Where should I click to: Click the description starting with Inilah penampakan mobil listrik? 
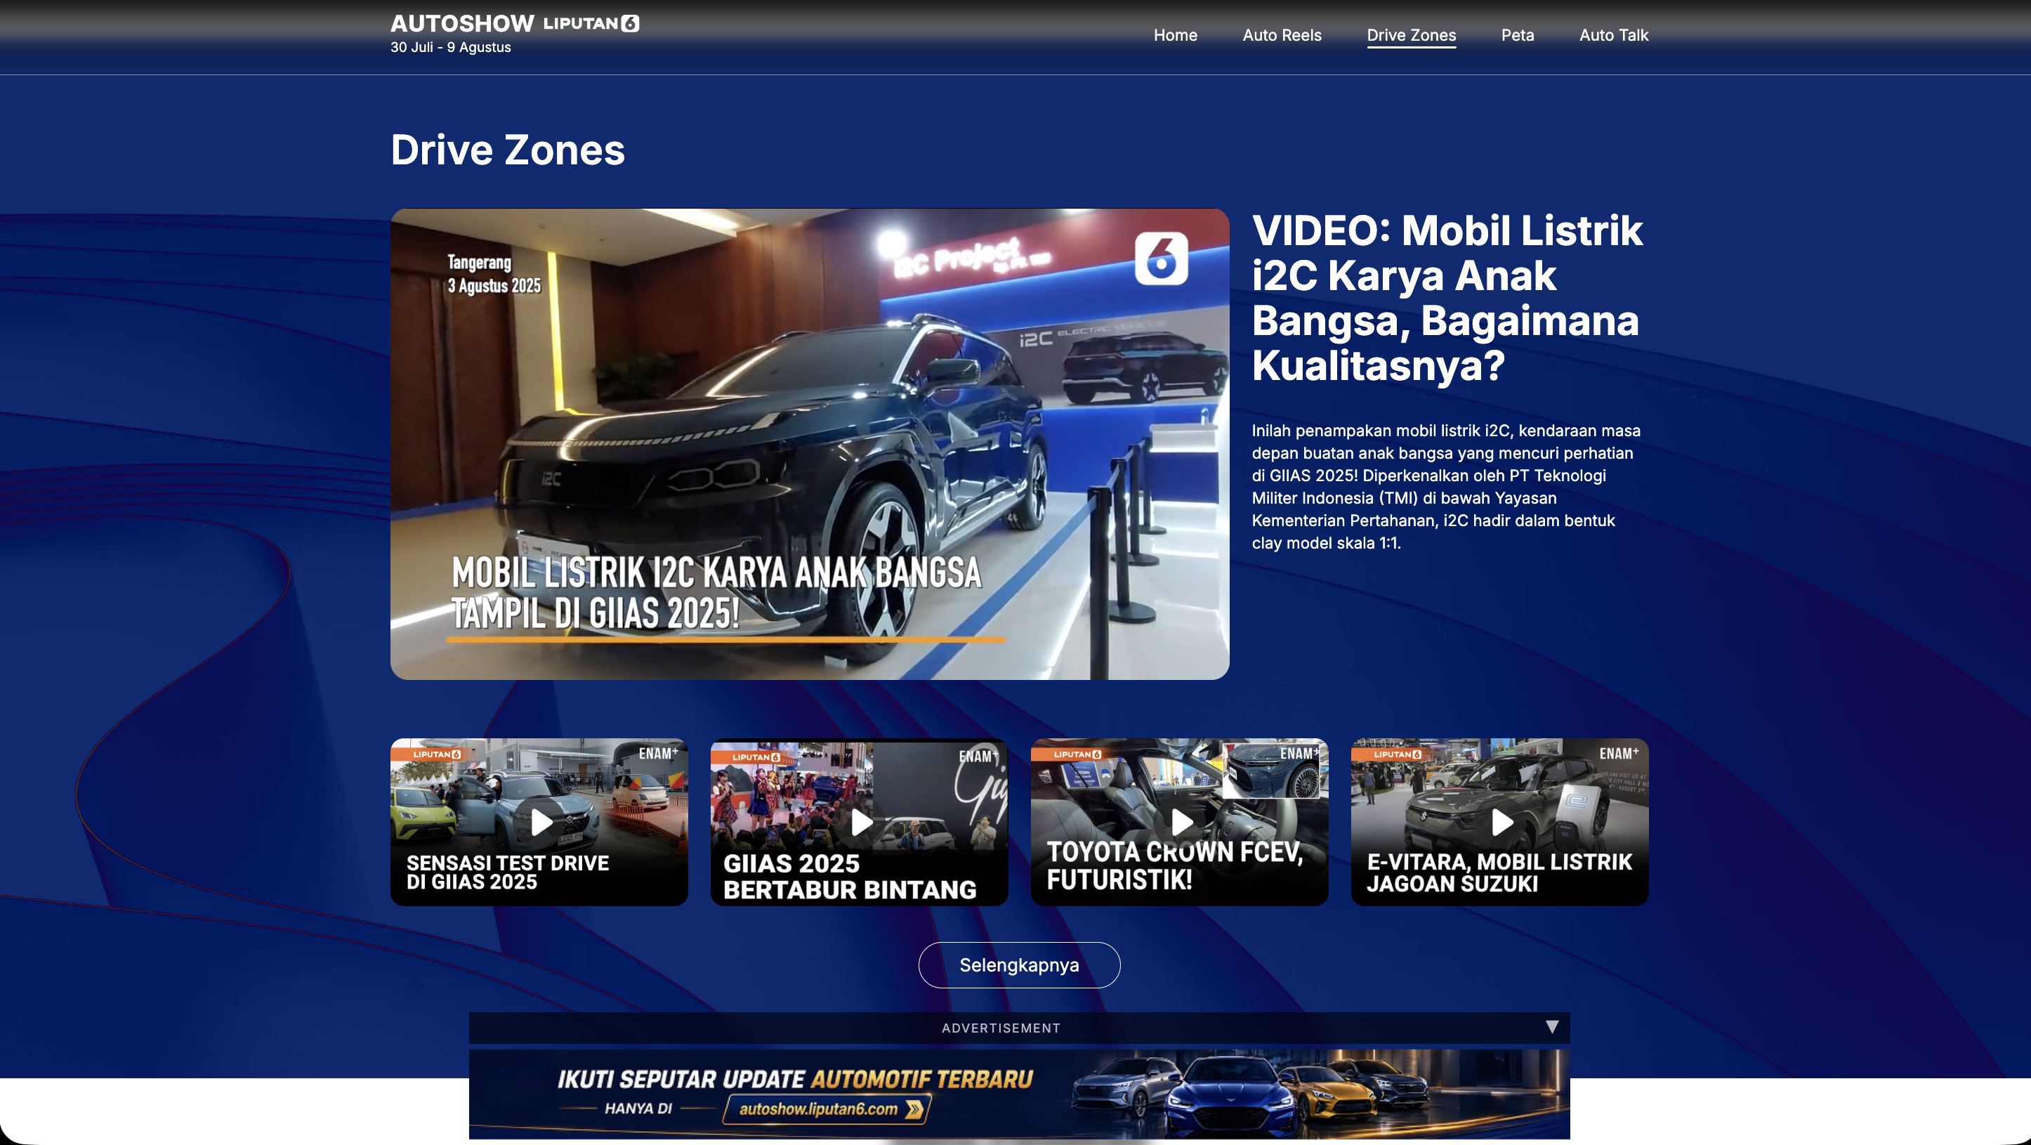(x=1446, y=487)
